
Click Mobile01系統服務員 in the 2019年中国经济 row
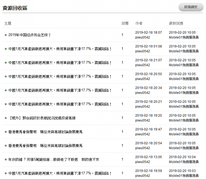(184, 37)
